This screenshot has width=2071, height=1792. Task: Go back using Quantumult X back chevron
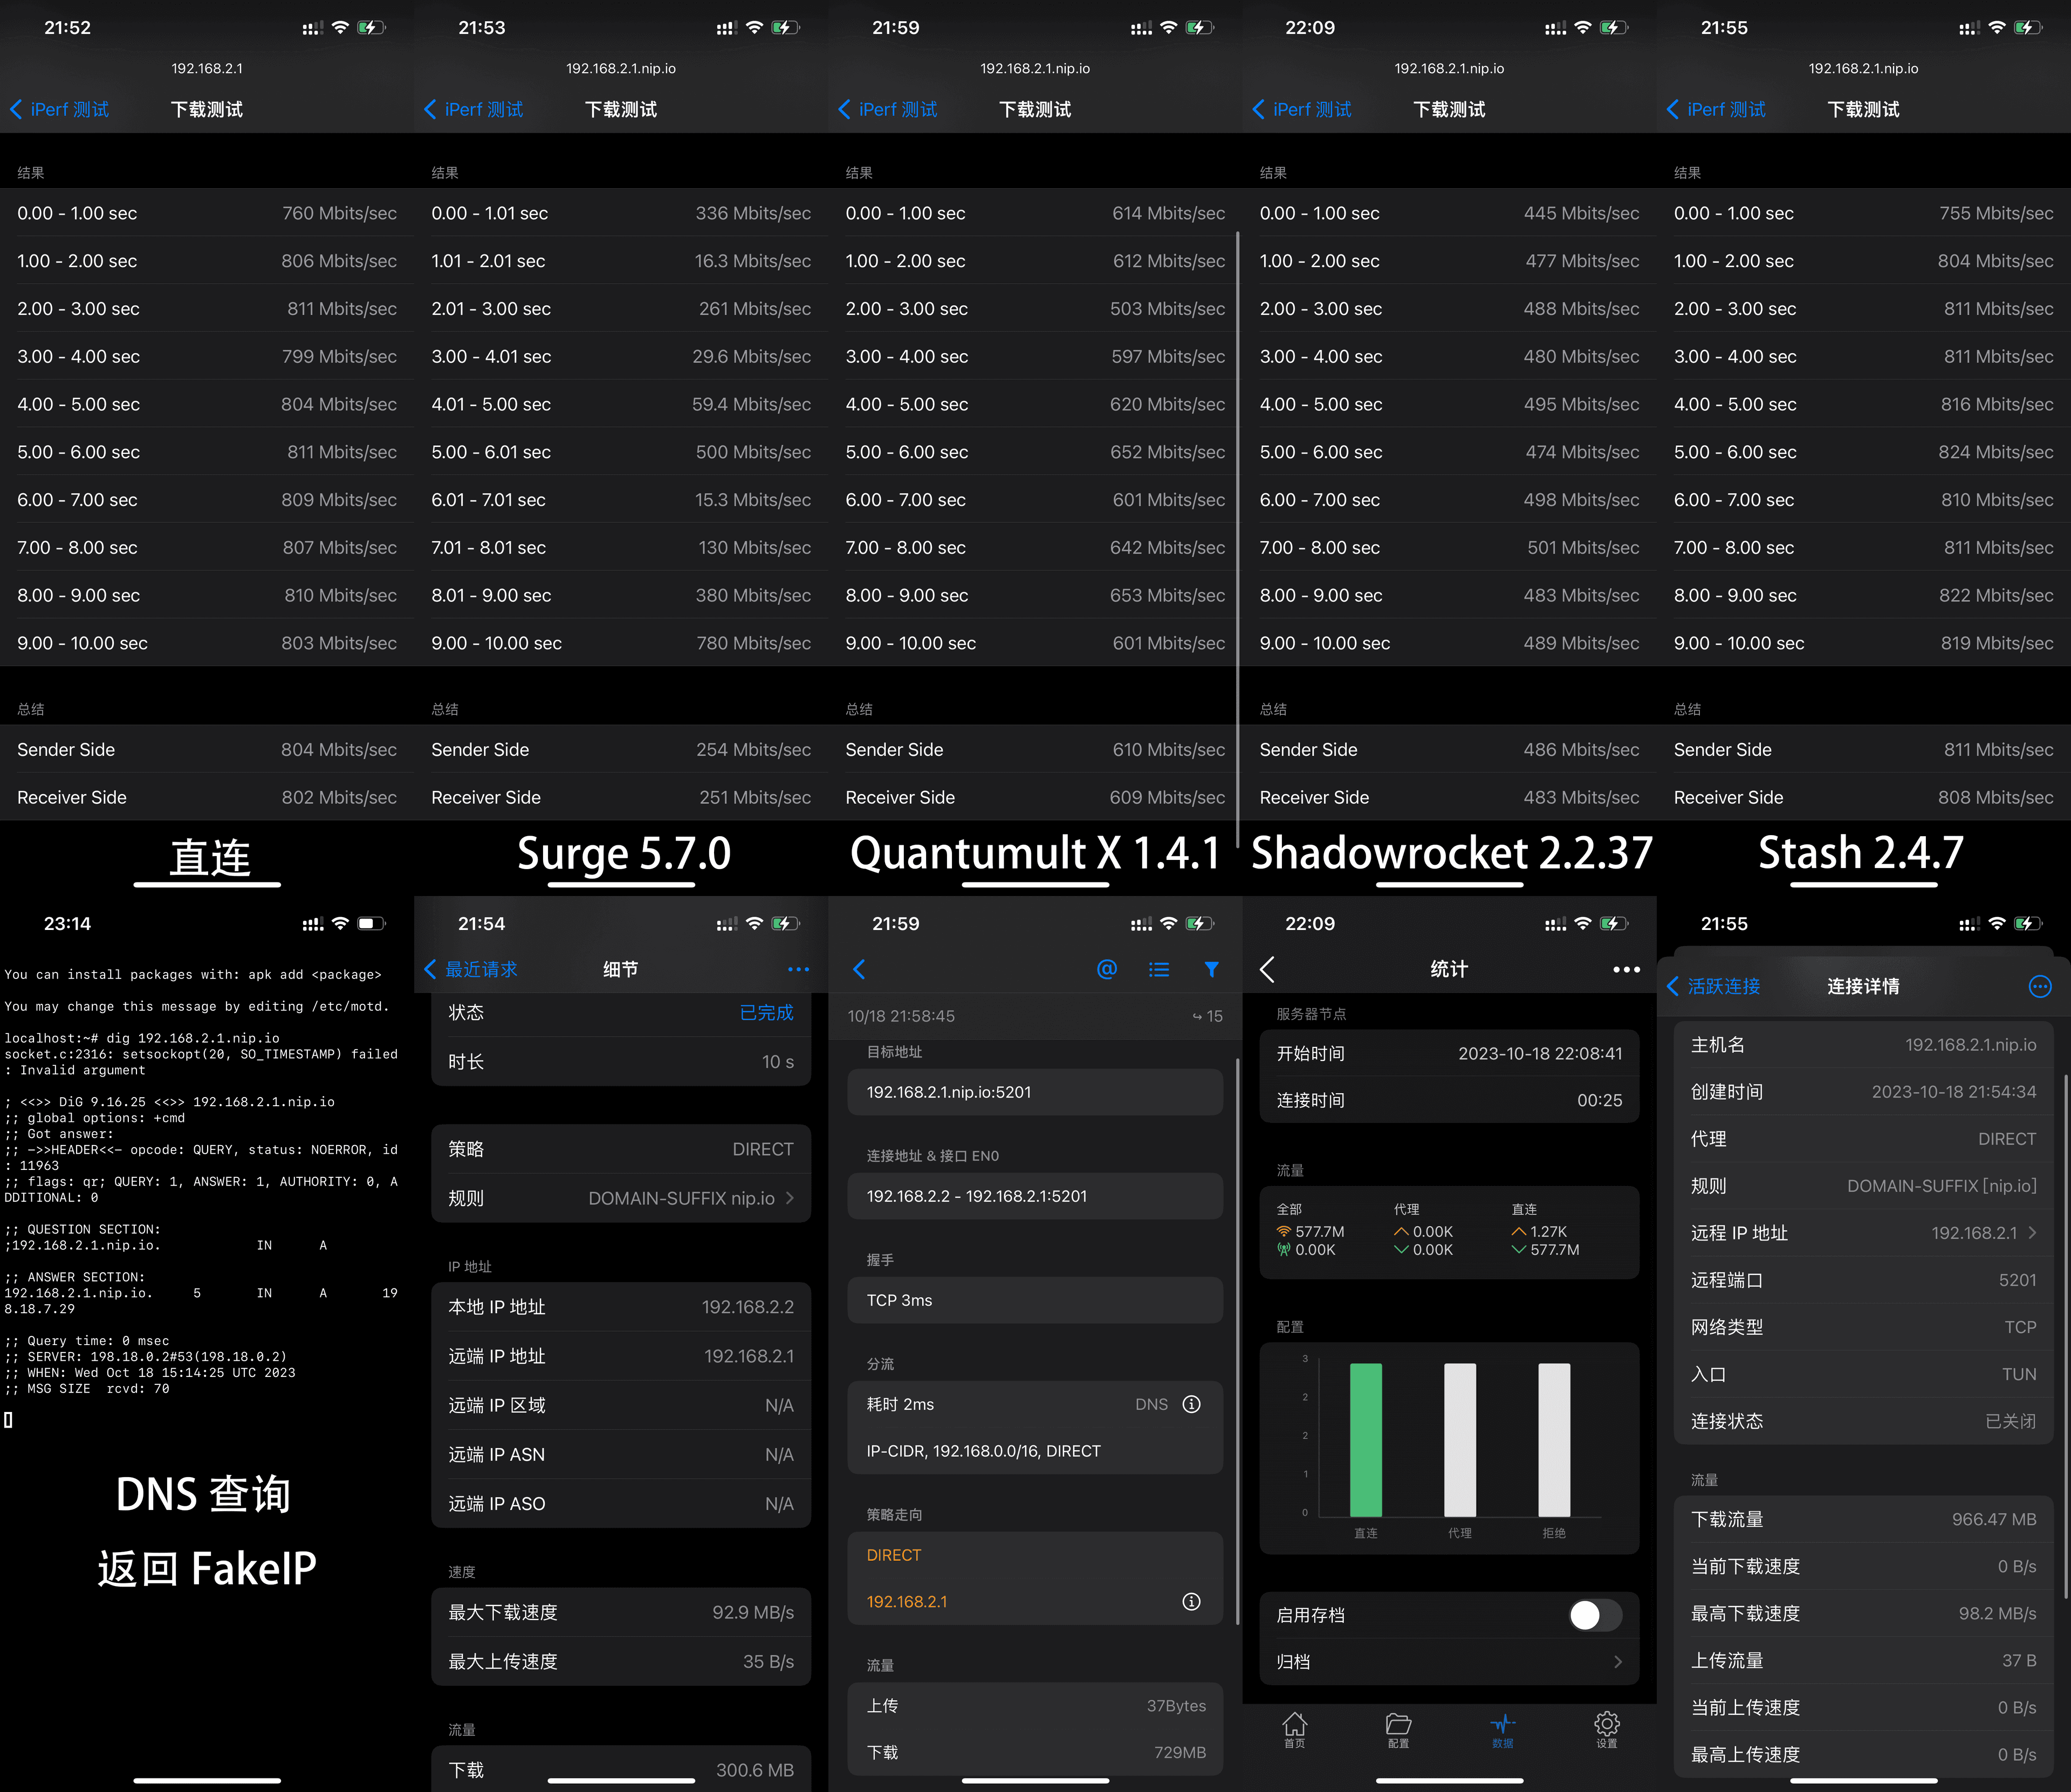859,969
